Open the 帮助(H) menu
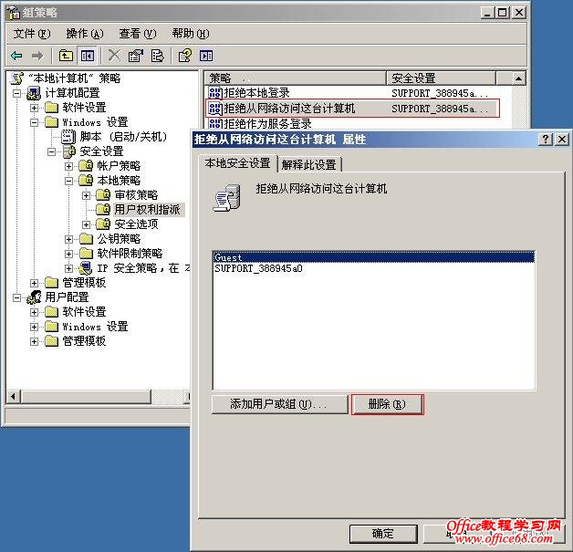Viewport: 573px width, 552px height. click(191, 34)
